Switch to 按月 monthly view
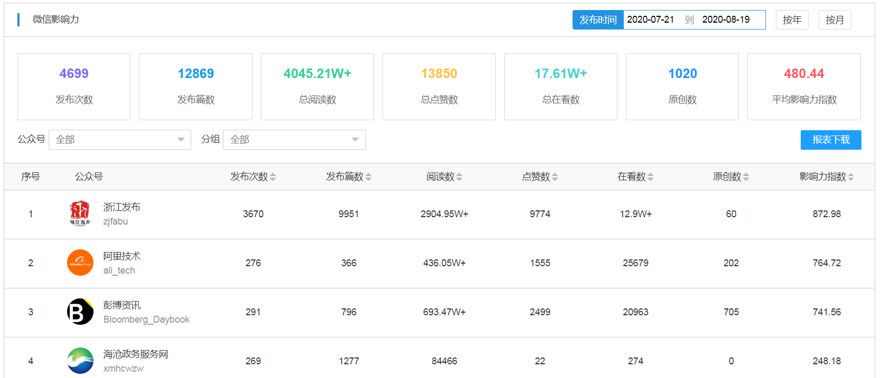Image resolution: width=881 pixels, height=378 pixels. (x=835, y=20)
